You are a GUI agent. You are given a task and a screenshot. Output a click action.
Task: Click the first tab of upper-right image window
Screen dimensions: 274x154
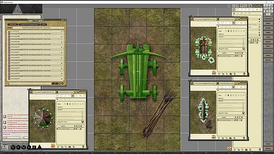coord(205,19)
